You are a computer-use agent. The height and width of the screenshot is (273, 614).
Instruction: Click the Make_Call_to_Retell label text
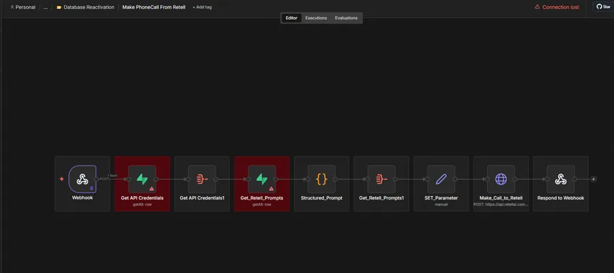click(x=501, y=198)
